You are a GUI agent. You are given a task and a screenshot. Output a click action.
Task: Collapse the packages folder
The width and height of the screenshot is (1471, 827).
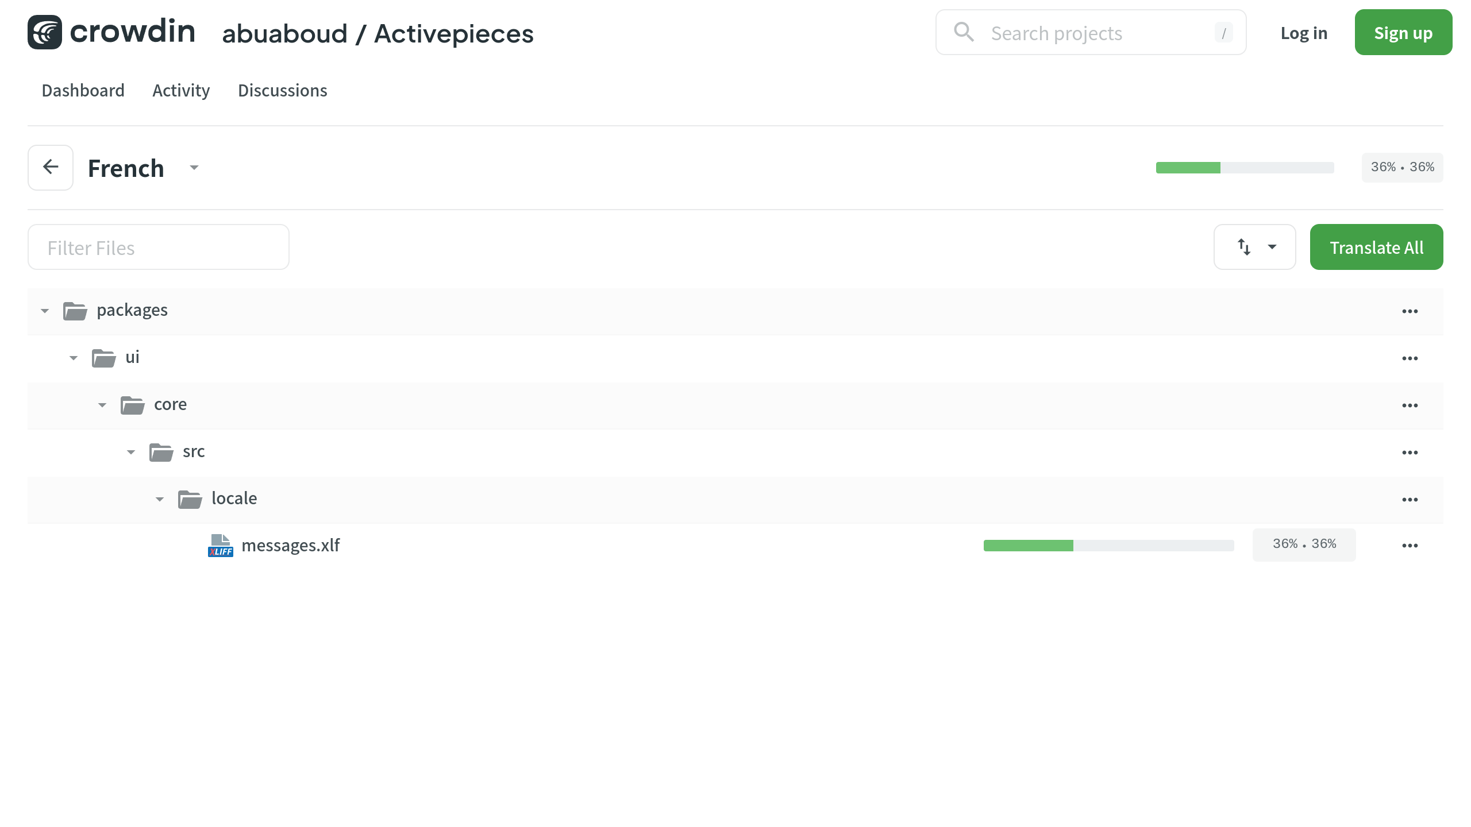coord(45,311)
